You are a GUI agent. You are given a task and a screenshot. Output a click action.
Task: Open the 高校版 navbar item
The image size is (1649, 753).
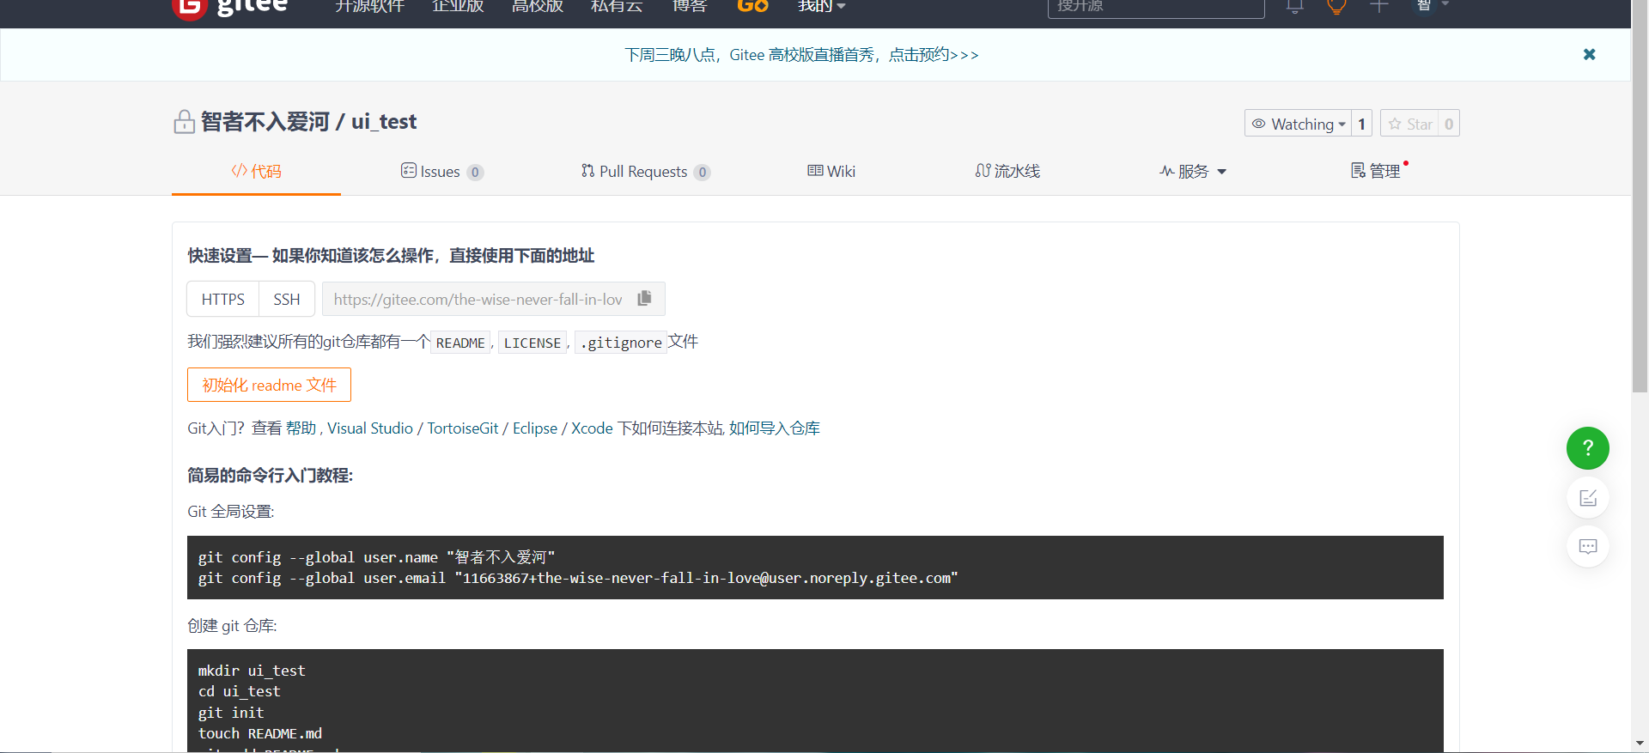[x=538, y=7]
